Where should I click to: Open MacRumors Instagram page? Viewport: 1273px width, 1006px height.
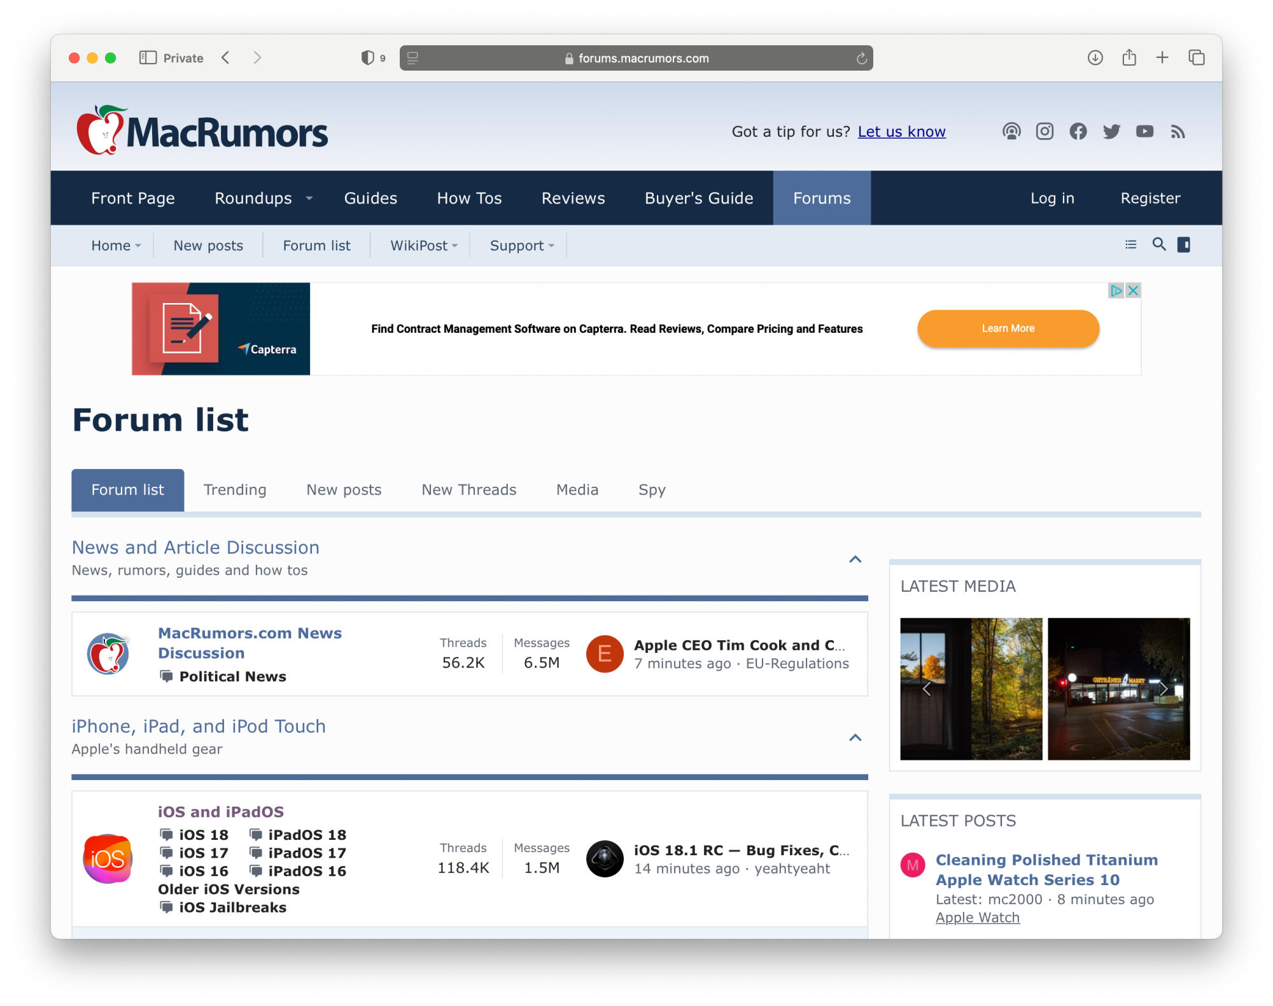point(1044,132)
